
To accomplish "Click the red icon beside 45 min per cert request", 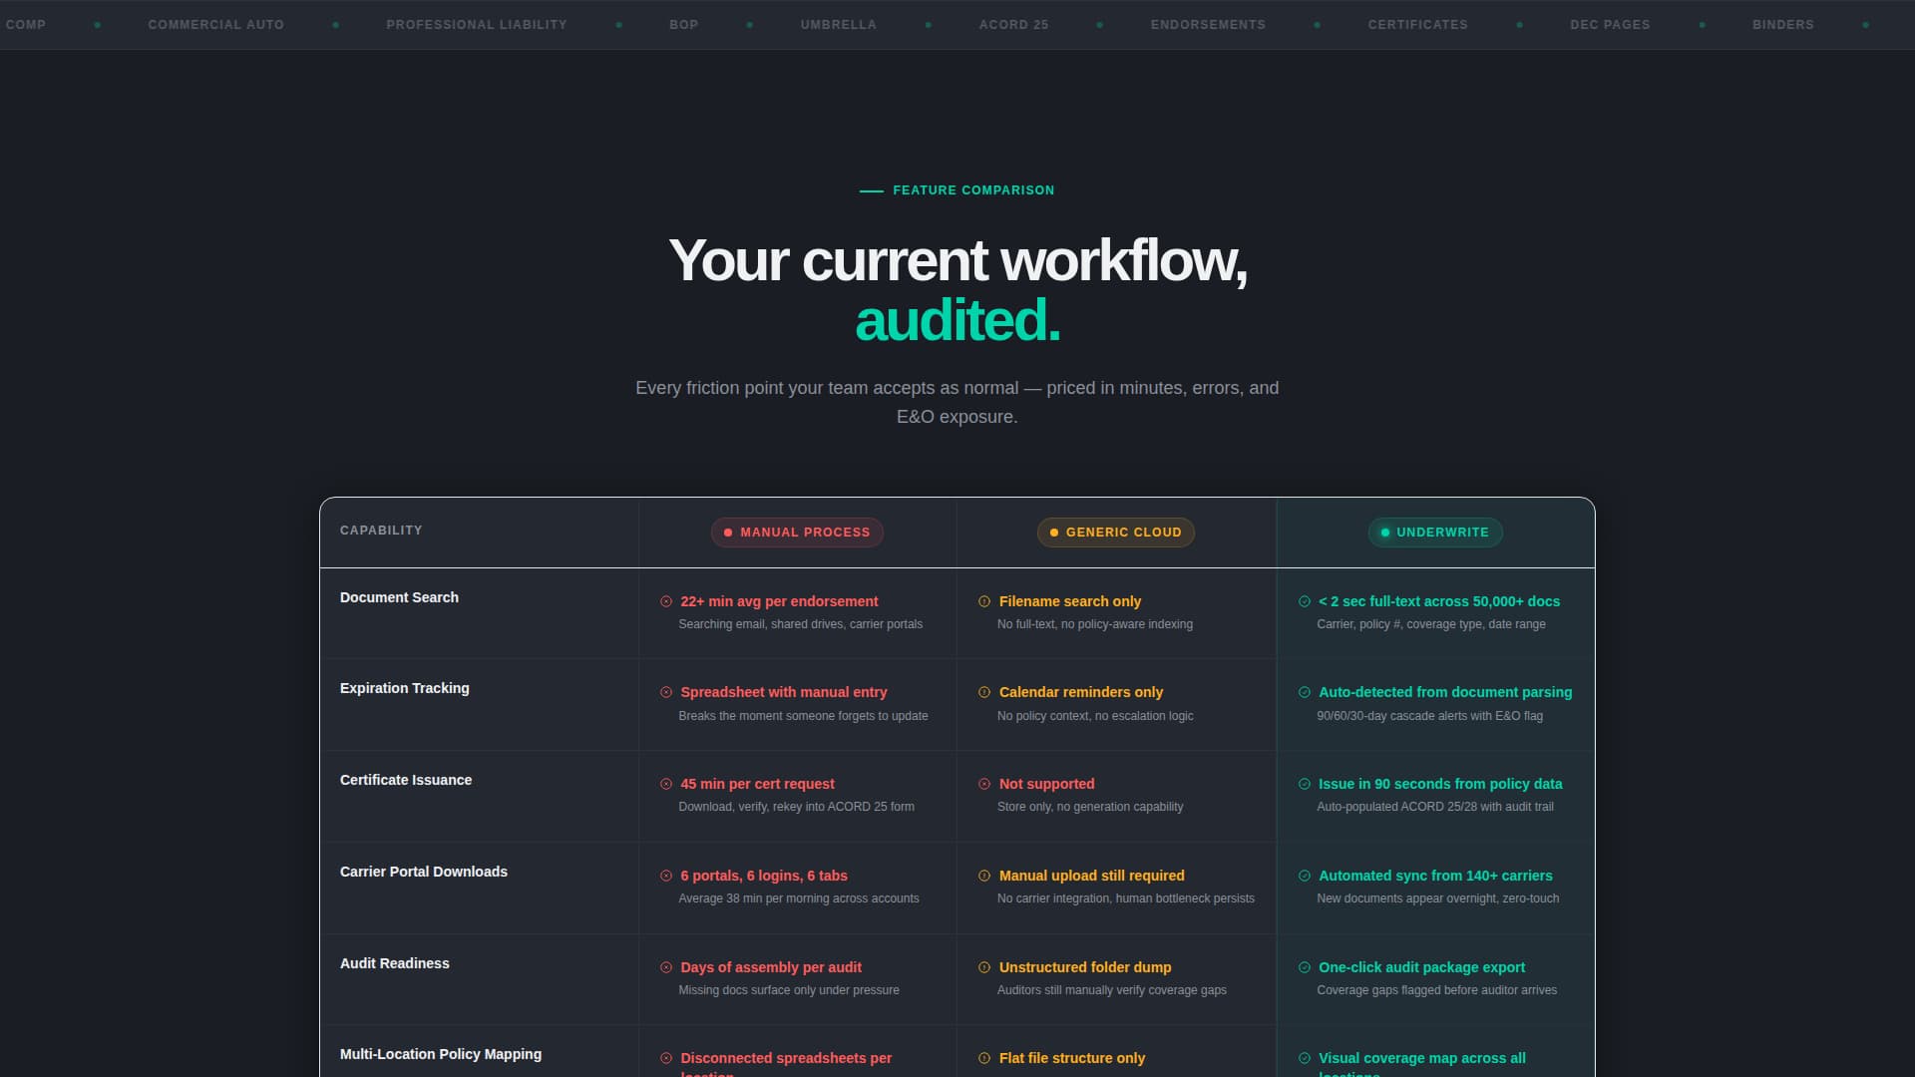I will coord(666,784).
